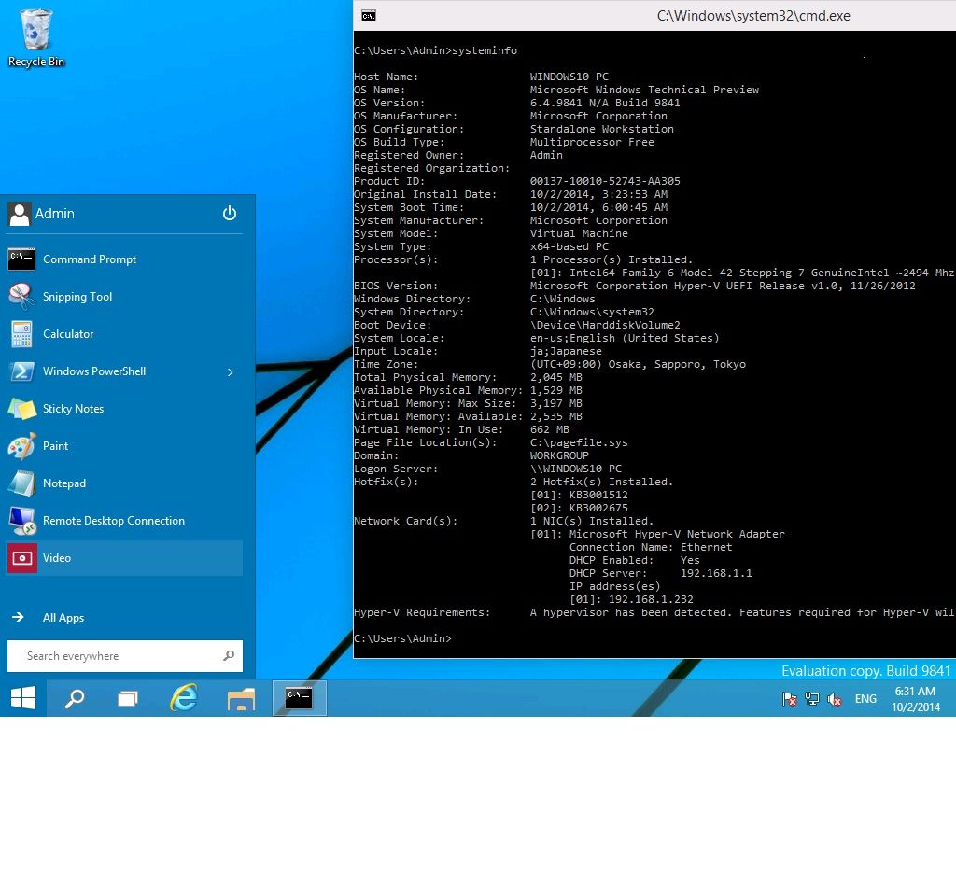Click the cmd.exe window title text
956x896 pixels.
pos(753,16)
